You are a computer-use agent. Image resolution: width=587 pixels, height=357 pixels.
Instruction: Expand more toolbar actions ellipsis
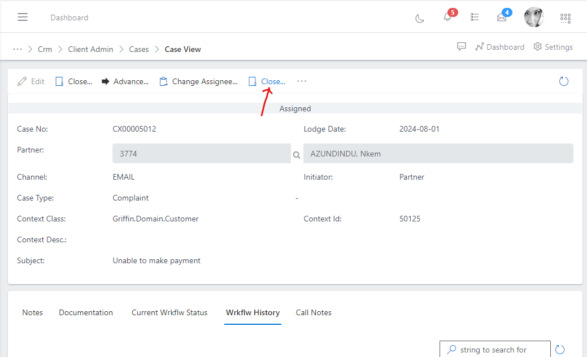(302, 81)
